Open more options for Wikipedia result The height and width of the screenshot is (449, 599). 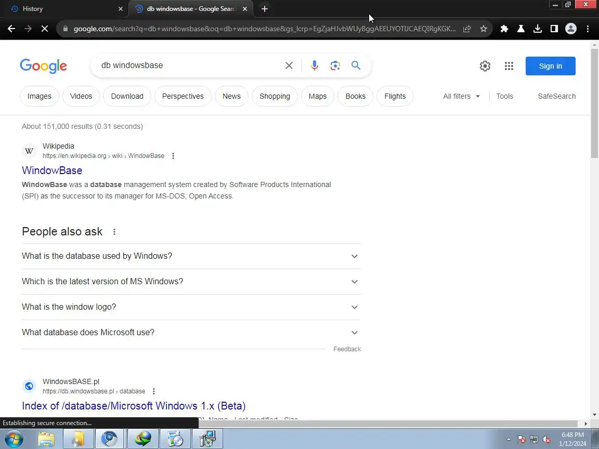(173, 156)
